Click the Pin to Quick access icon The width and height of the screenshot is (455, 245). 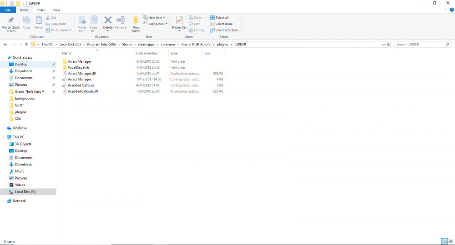pos(11,20)
